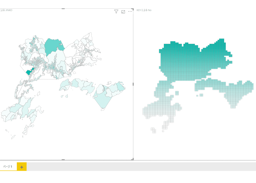Select the darkest teal region on left map

tap(29, 72)
